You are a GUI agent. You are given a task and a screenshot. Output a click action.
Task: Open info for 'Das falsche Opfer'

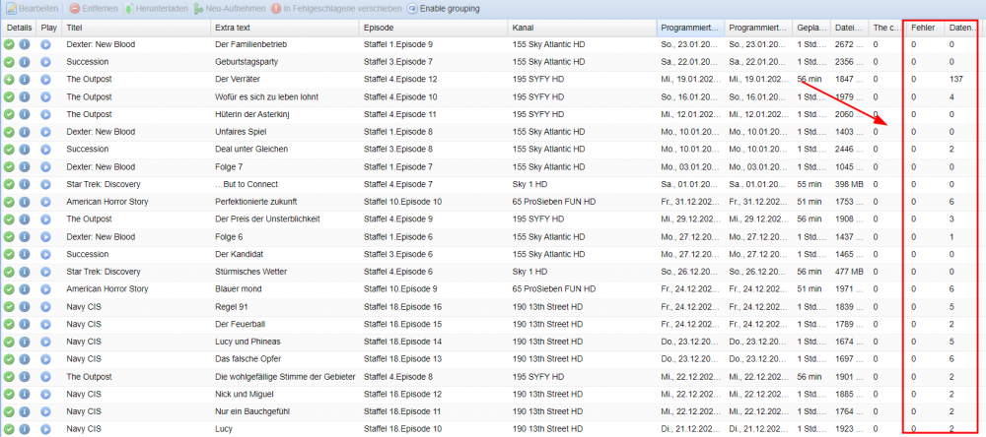[x=25, y=359]
